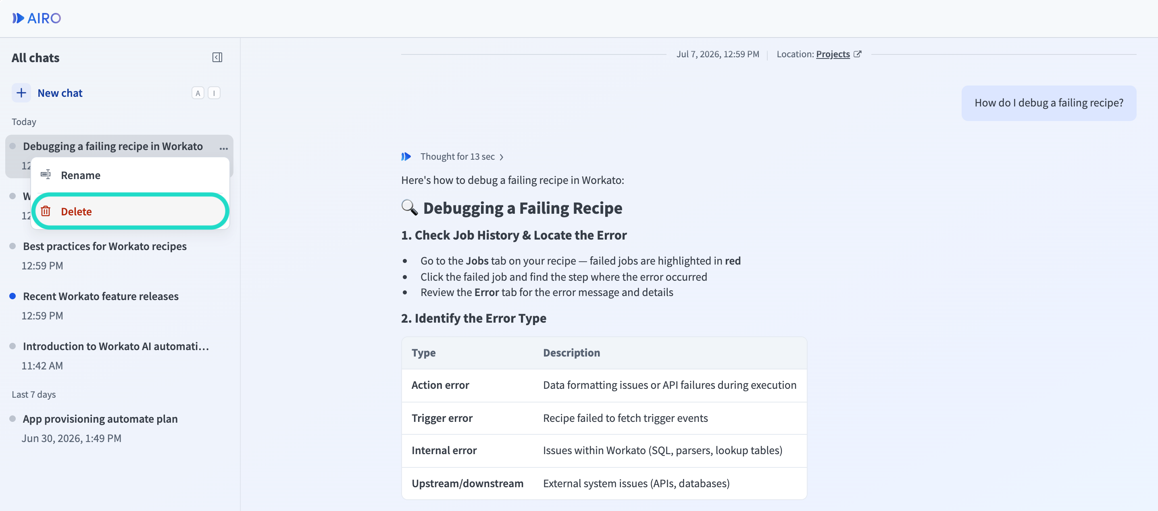Expand the Thought for 13 sec chevron
Viewport: 1158px width, 511px height.
point(501,157)
